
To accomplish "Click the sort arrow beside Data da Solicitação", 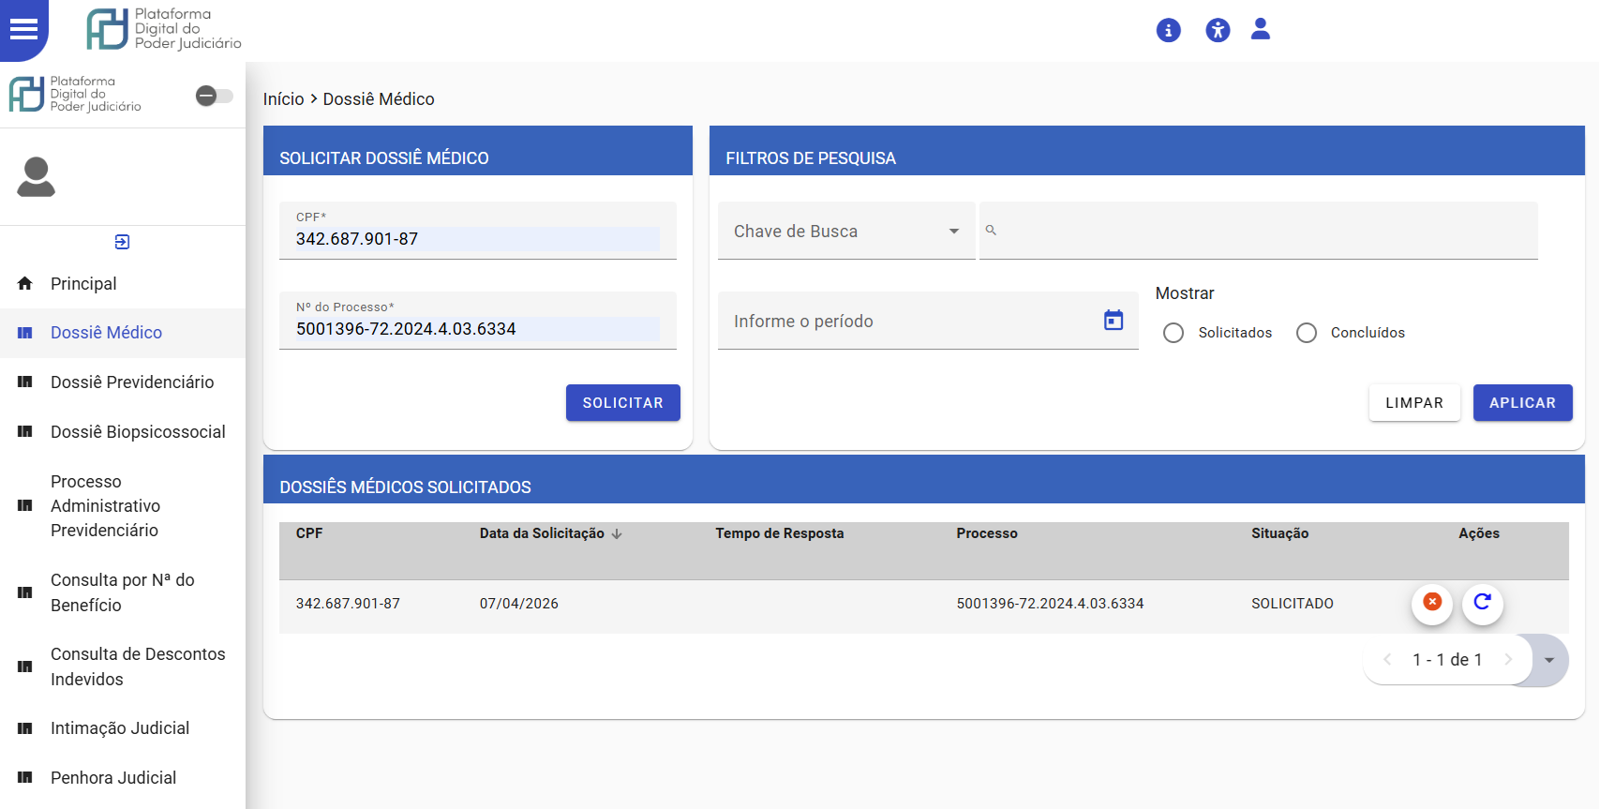I will pyautogui.click(x=617, y=533).
